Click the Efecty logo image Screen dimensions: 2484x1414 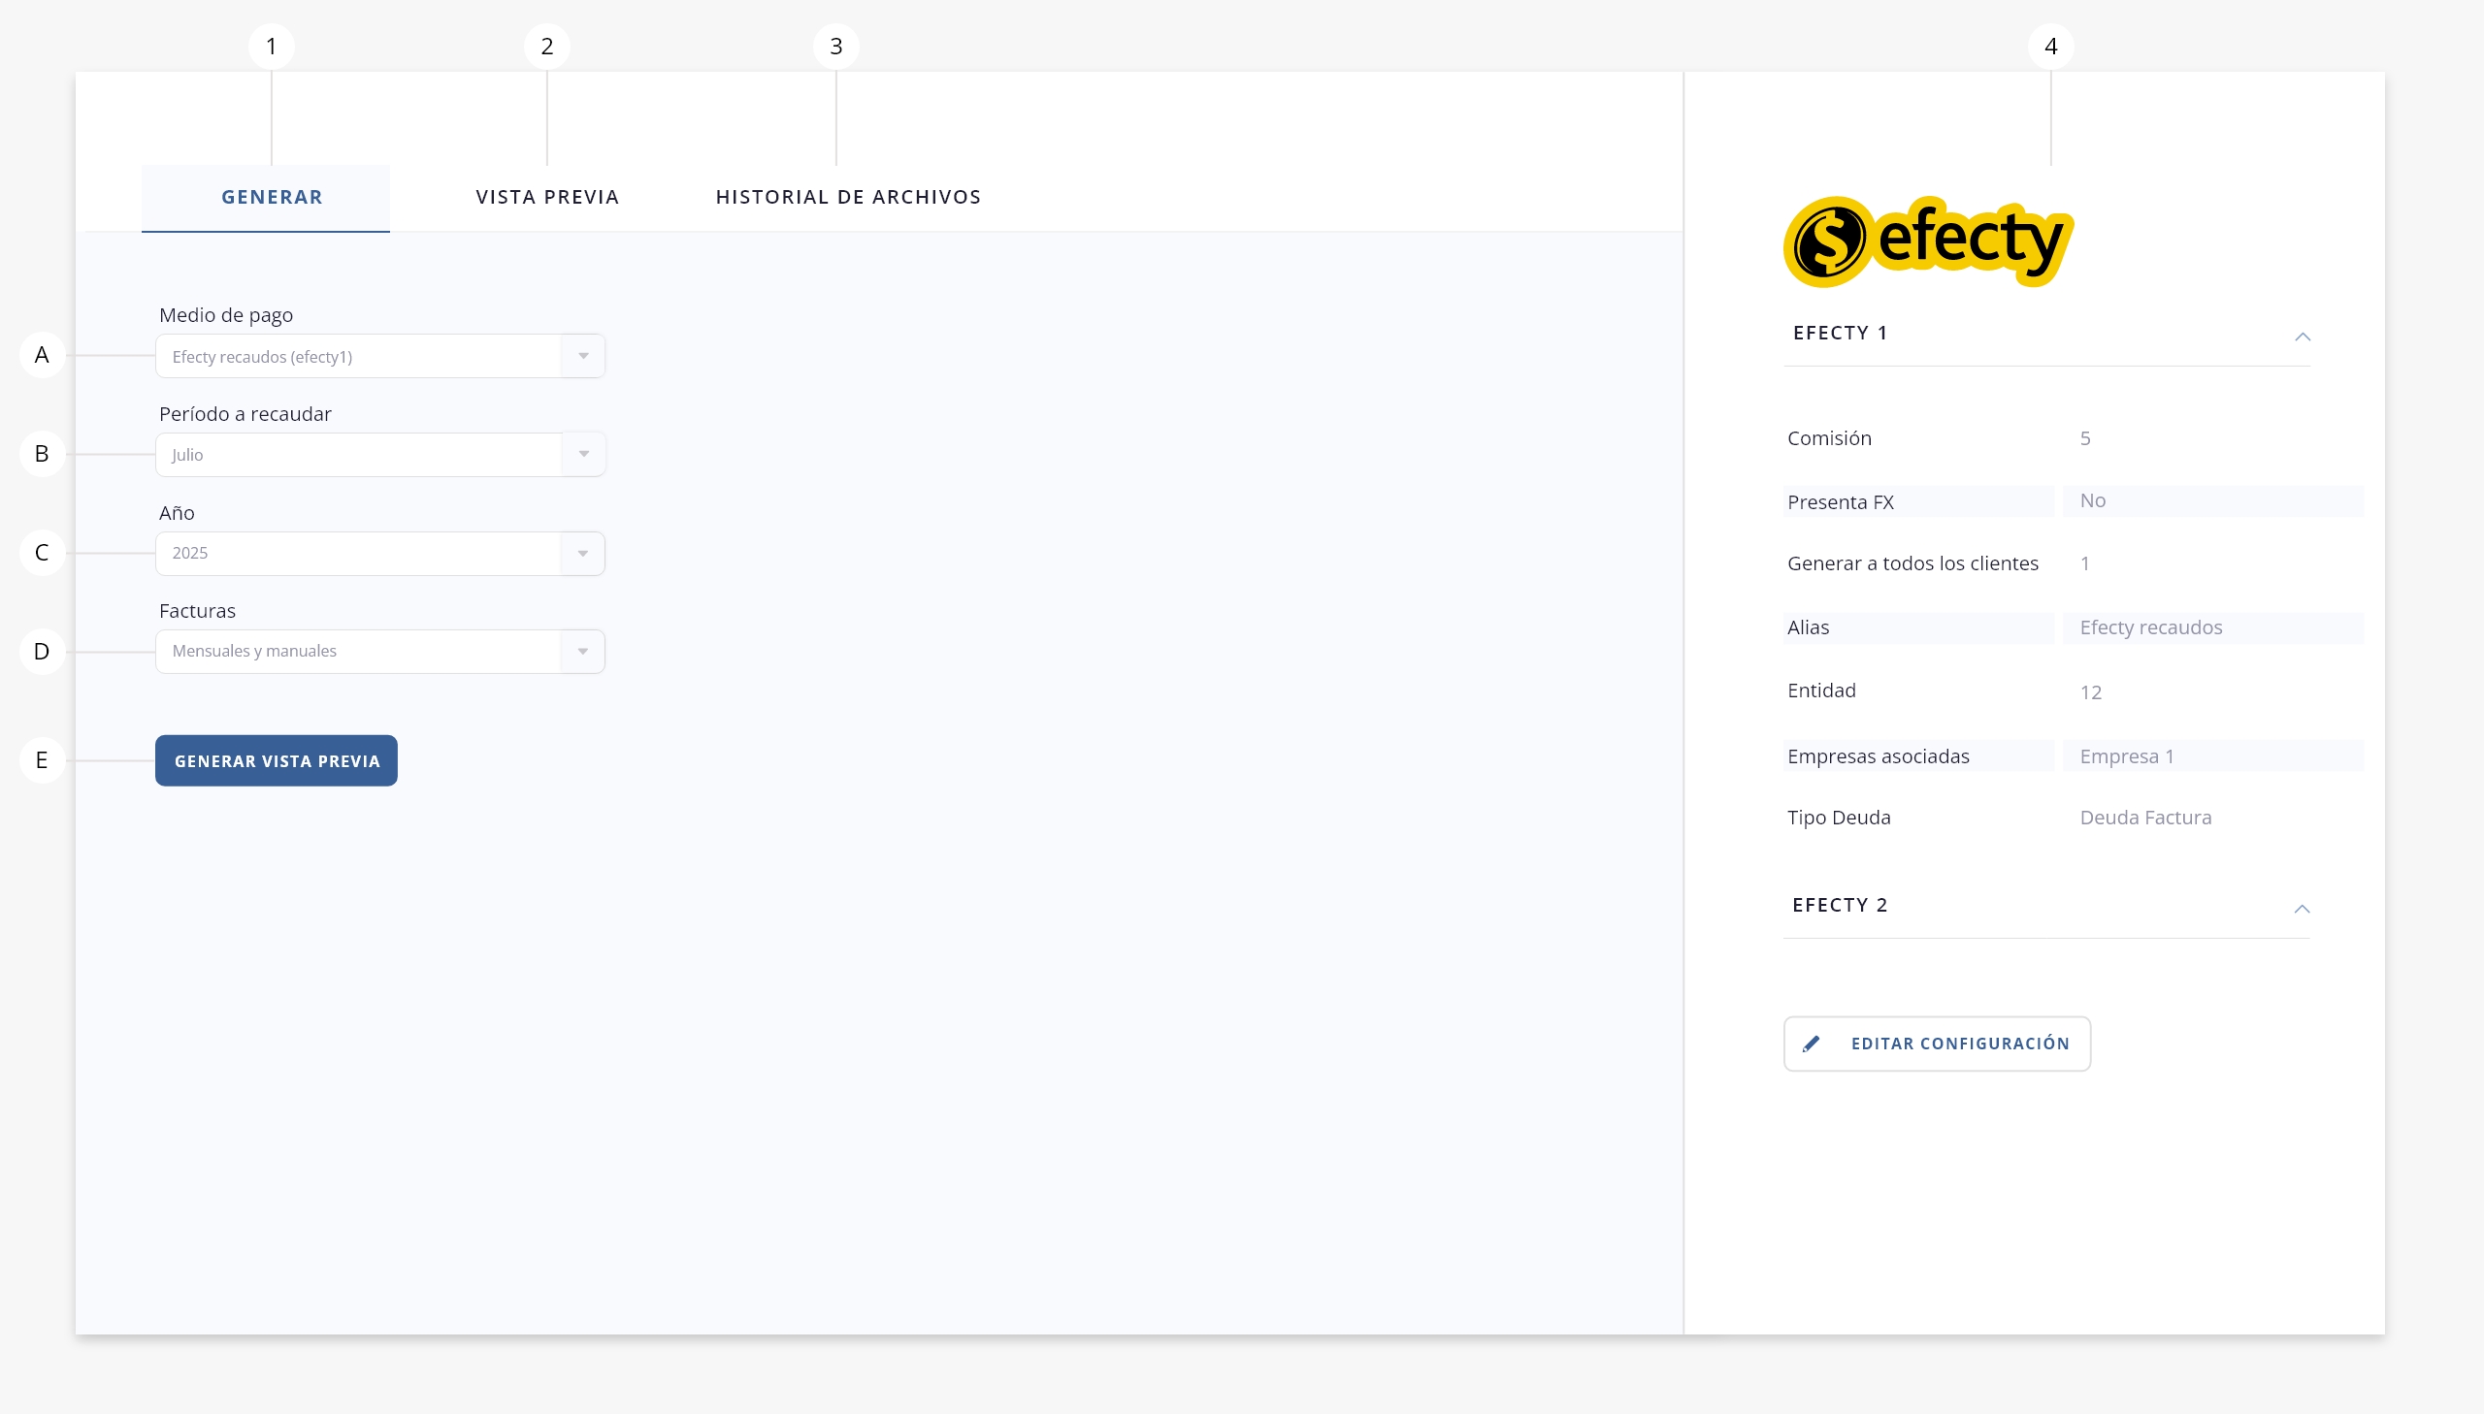click(x=1927, y=241)
